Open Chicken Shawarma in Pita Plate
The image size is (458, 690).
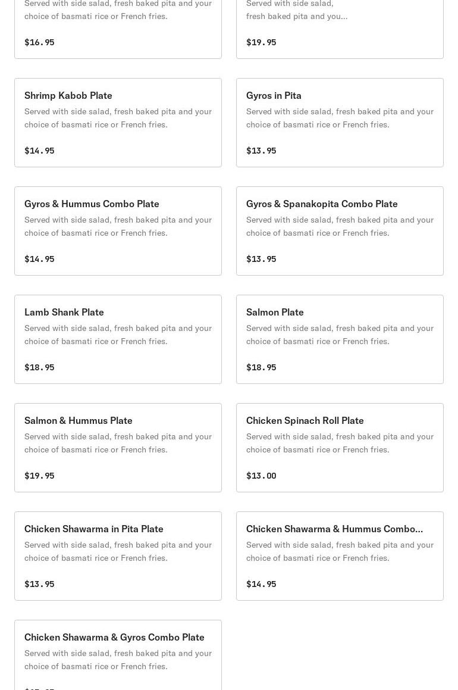pos(118,556)
